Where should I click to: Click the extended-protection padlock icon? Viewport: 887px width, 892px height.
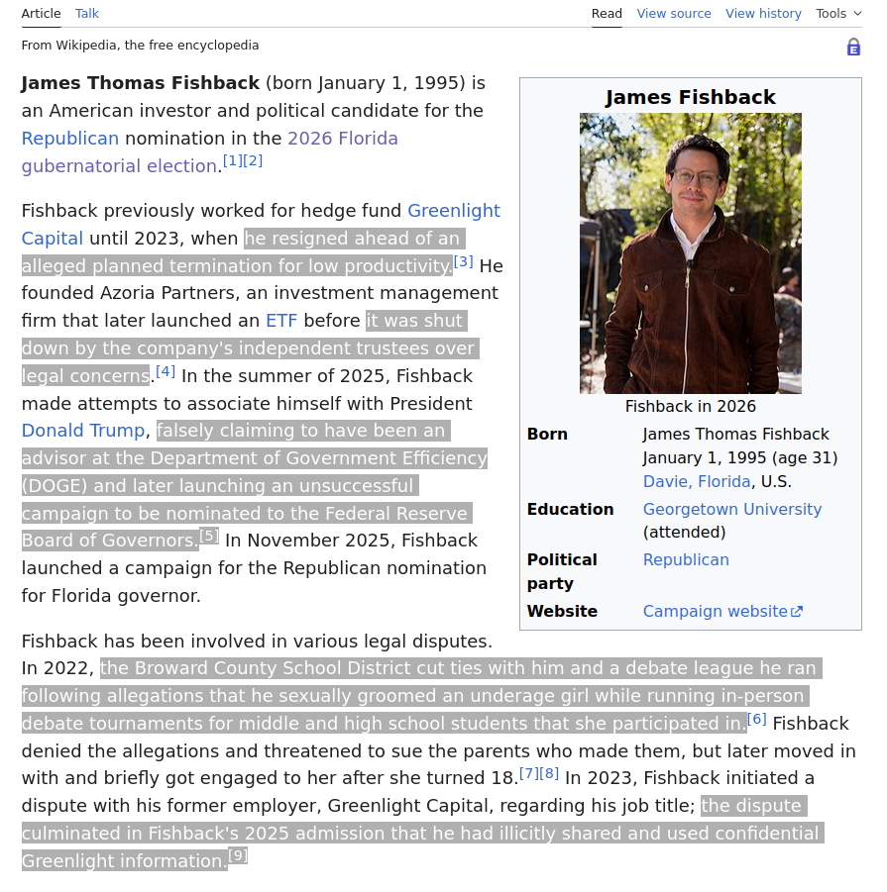tap(853, 48)
